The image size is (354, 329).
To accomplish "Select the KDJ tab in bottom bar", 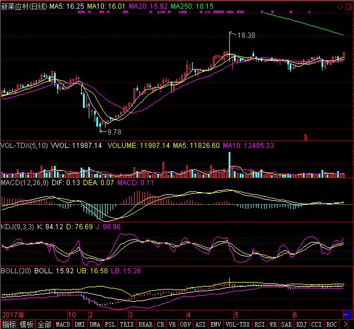I will (x=302, y=324).
